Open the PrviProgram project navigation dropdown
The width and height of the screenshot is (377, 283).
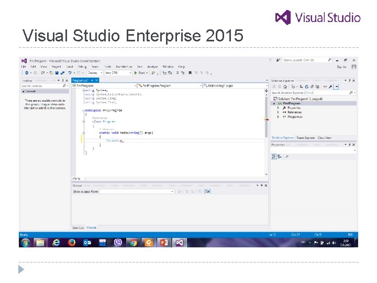pos(104,85)
